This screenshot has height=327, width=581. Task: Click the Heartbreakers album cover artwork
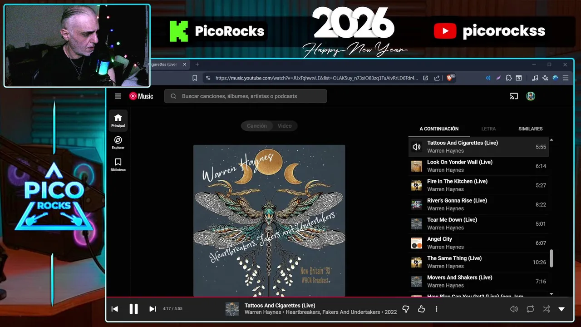(x=269, y=221)
